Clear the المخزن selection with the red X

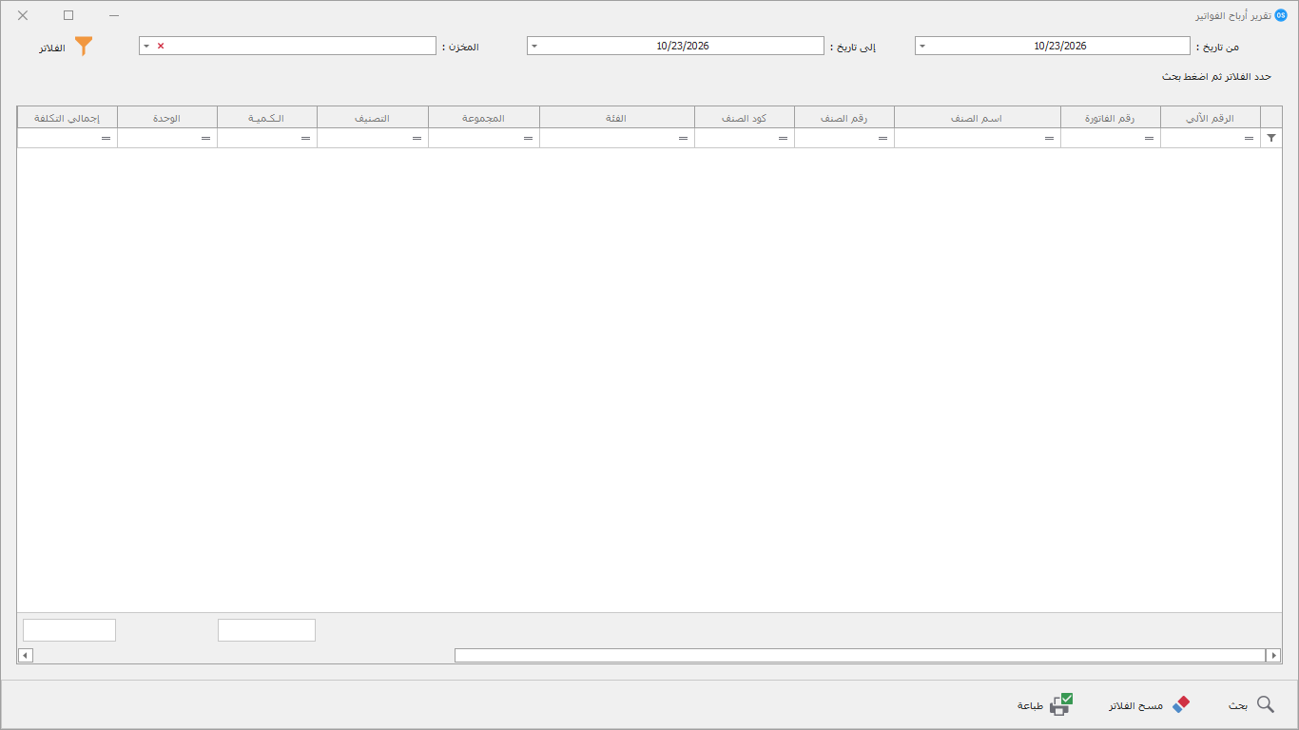[161, 46]
